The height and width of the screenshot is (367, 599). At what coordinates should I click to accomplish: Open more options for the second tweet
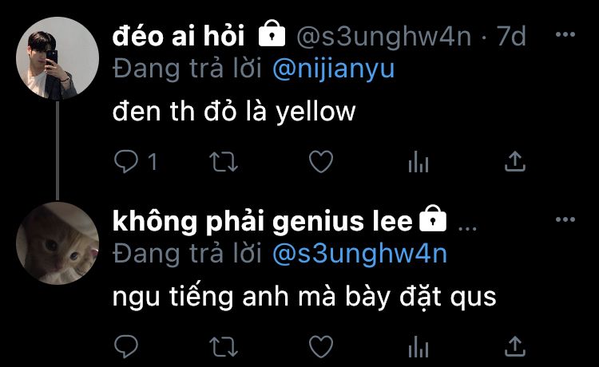pyautogui.click(x=565, y=219)
